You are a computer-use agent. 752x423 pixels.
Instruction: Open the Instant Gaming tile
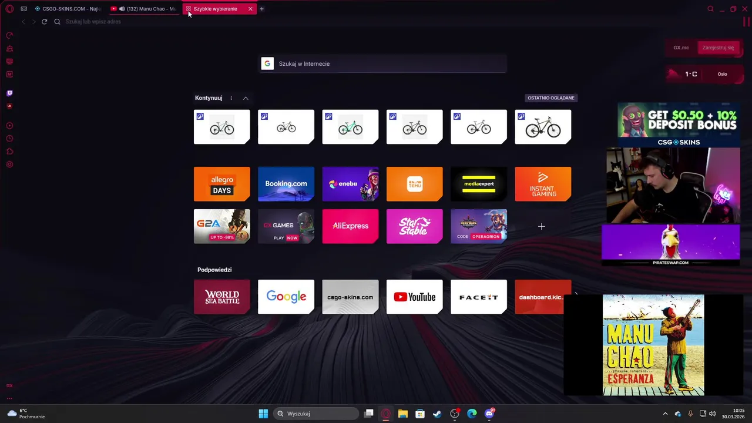click(543, 184)
